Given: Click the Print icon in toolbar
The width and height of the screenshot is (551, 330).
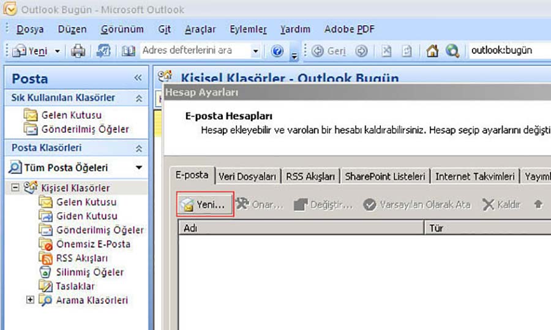Looking at the screenshot, I should [78, 51].
